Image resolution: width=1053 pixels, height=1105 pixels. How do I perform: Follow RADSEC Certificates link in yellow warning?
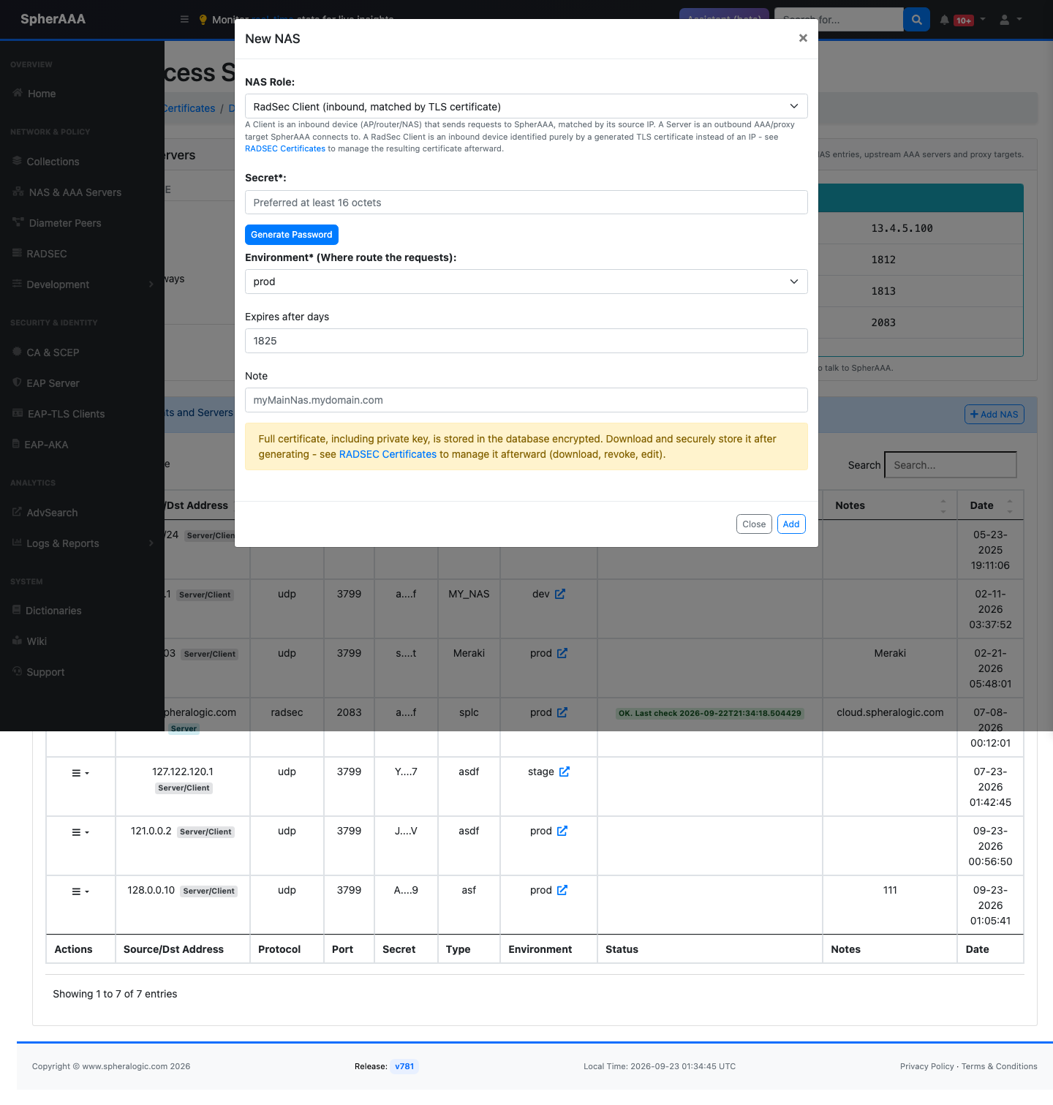(x=388, y=454)
